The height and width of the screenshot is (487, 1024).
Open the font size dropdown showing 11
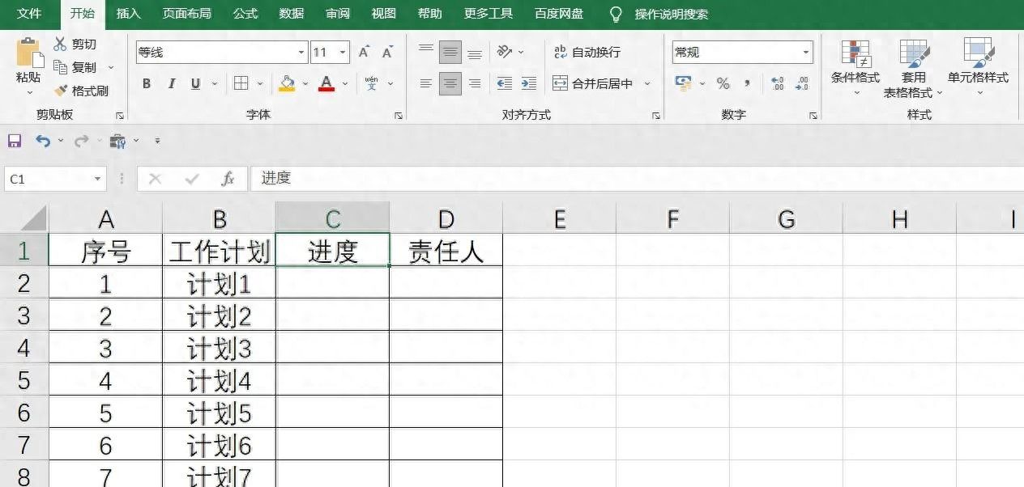click(x=343, y=52)
